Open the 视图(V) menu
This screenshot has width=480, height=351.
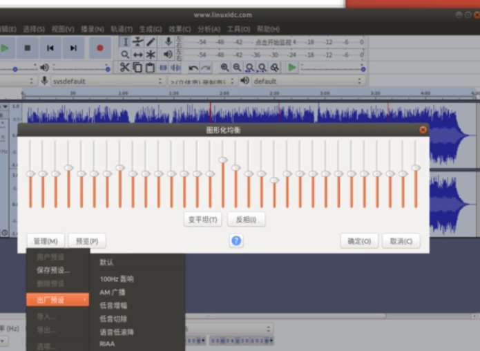point(63,29)
